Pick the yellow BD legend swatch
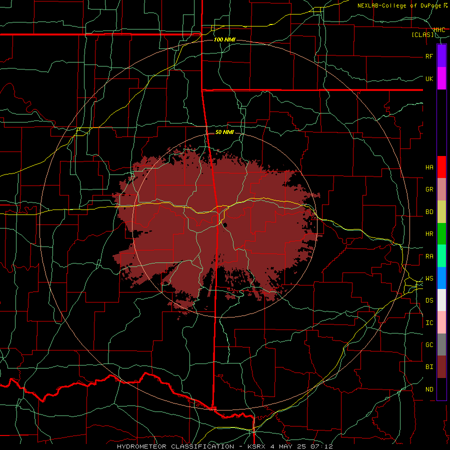This screenshot has width=450, height=450. (x=441, y=212)
